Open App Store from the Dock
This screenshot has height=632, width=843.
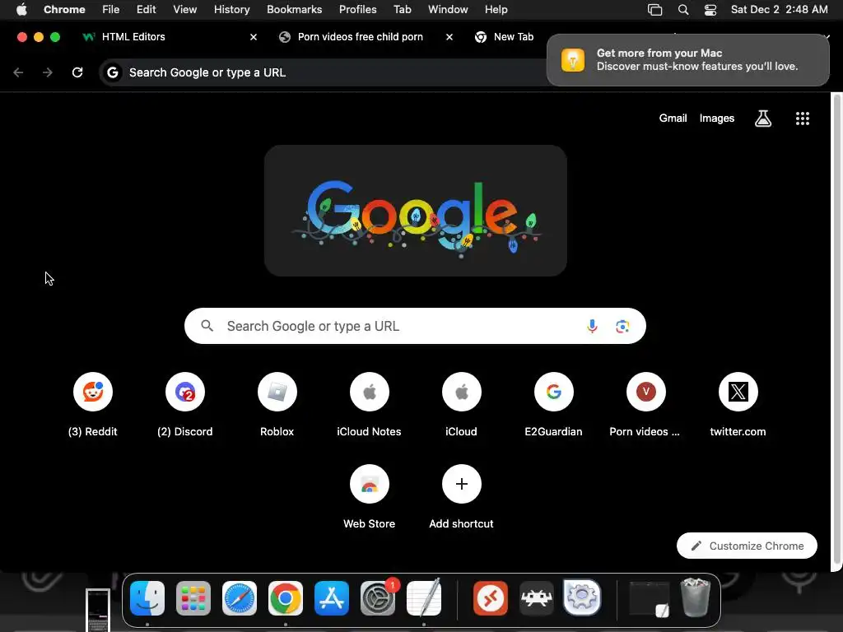[332, 598]
